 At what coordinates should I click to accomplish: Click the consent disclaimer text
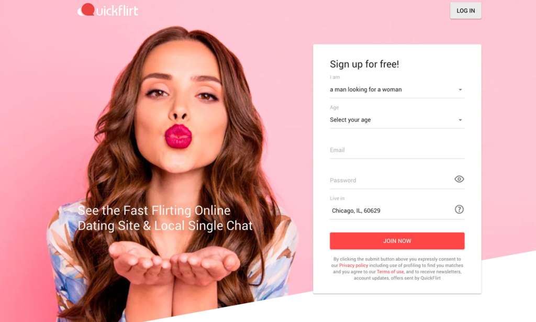(397, 269)
